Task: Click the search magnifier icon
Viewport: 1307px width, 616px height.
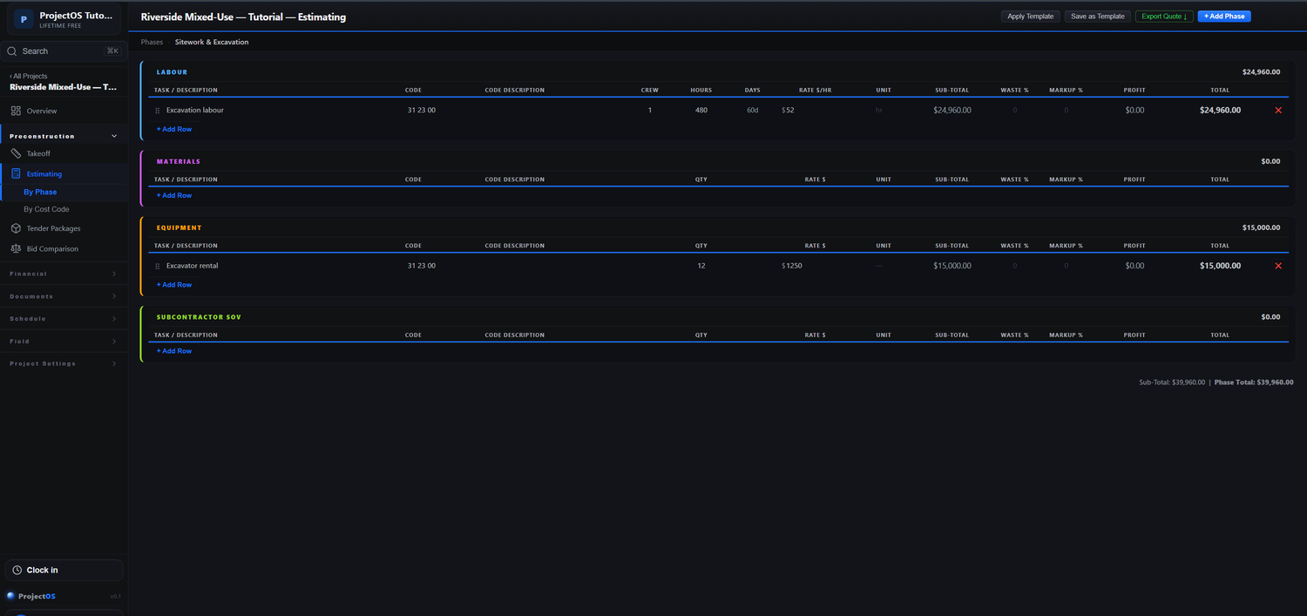Action: (x=12, y=51)
